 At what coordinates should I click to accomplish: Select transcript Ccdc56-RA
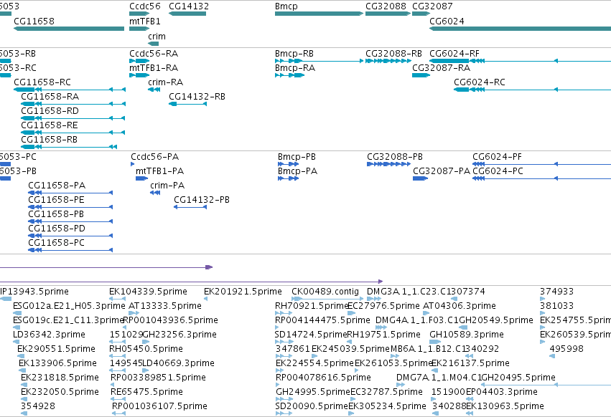pos(139,61)
